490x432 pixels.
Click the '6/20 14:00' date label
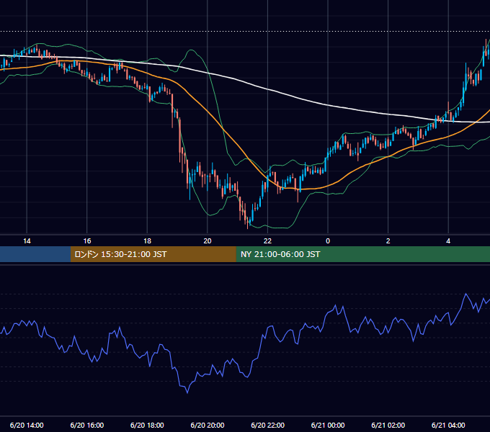point(27,425)
